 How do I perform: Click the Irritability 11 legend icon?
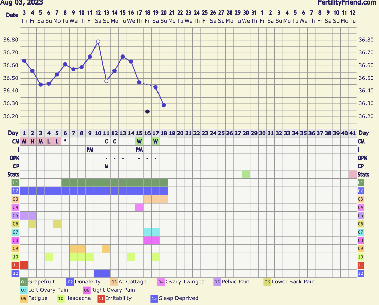tap(101, 298)
